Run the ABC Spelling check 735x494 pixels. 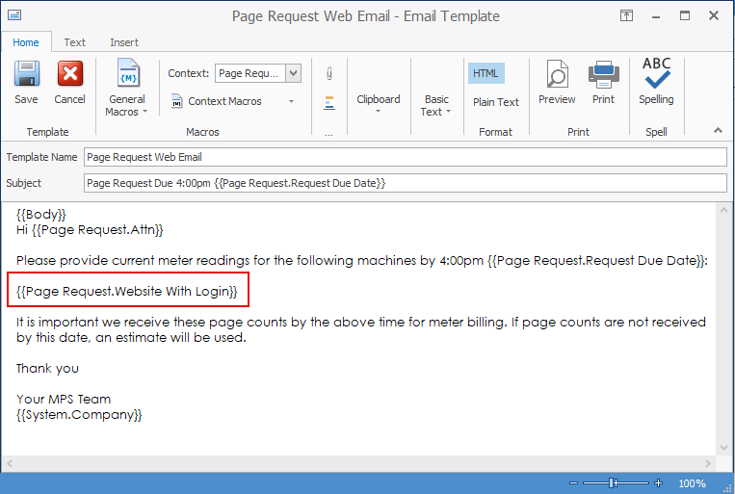coord(656,81)
